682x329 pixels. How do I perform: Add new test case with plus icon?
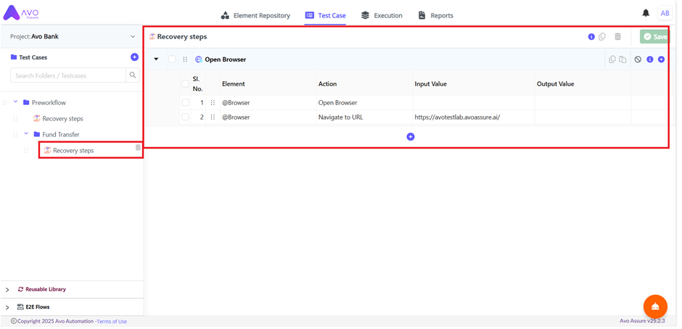click(134, 57)
